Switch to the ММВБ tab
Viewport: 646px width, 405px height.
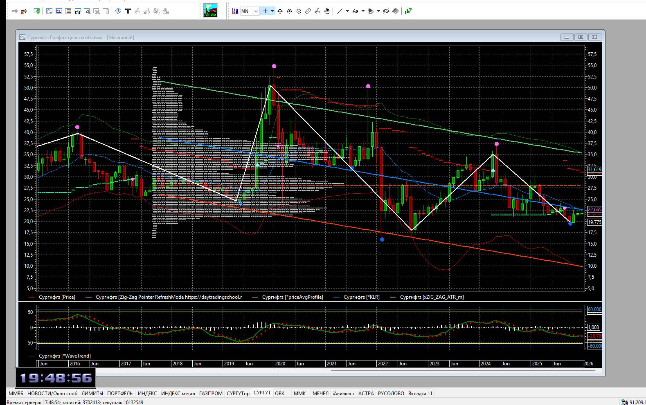(x=16, y=394)
